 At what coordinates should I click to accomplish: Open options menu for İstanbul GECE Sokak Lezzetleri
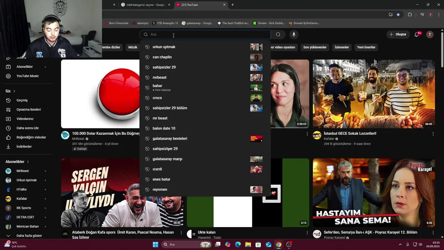point(433,134)
